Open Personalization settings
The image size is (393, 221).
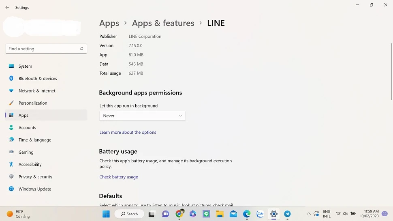click(x=33, y=103)
